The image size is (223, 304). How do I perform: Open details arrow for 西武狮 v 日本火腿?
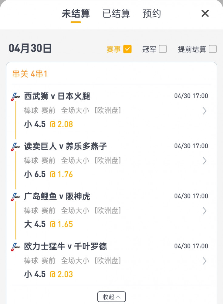[x=204, y=111]
